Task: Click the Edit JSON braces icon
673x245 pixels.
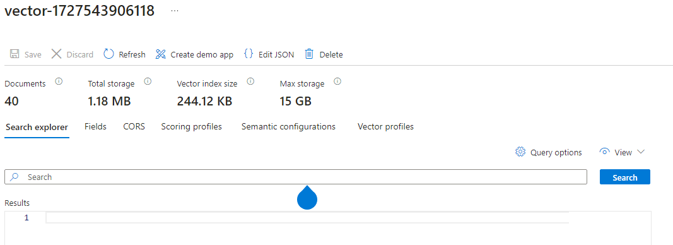Action: [248, 54]
